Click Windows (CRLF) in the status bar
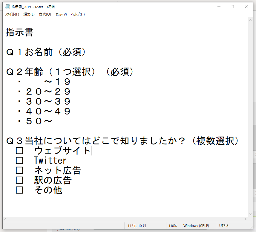Viewport: 256px width, 232px height. click(196, 226)
